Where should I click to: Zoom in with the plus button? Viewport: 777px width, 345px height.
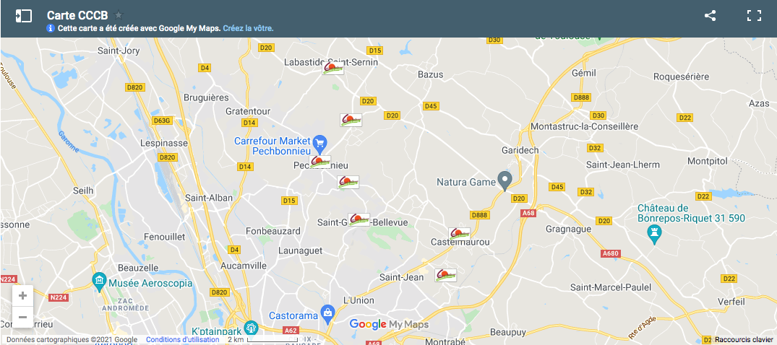[x=22, y=296]
